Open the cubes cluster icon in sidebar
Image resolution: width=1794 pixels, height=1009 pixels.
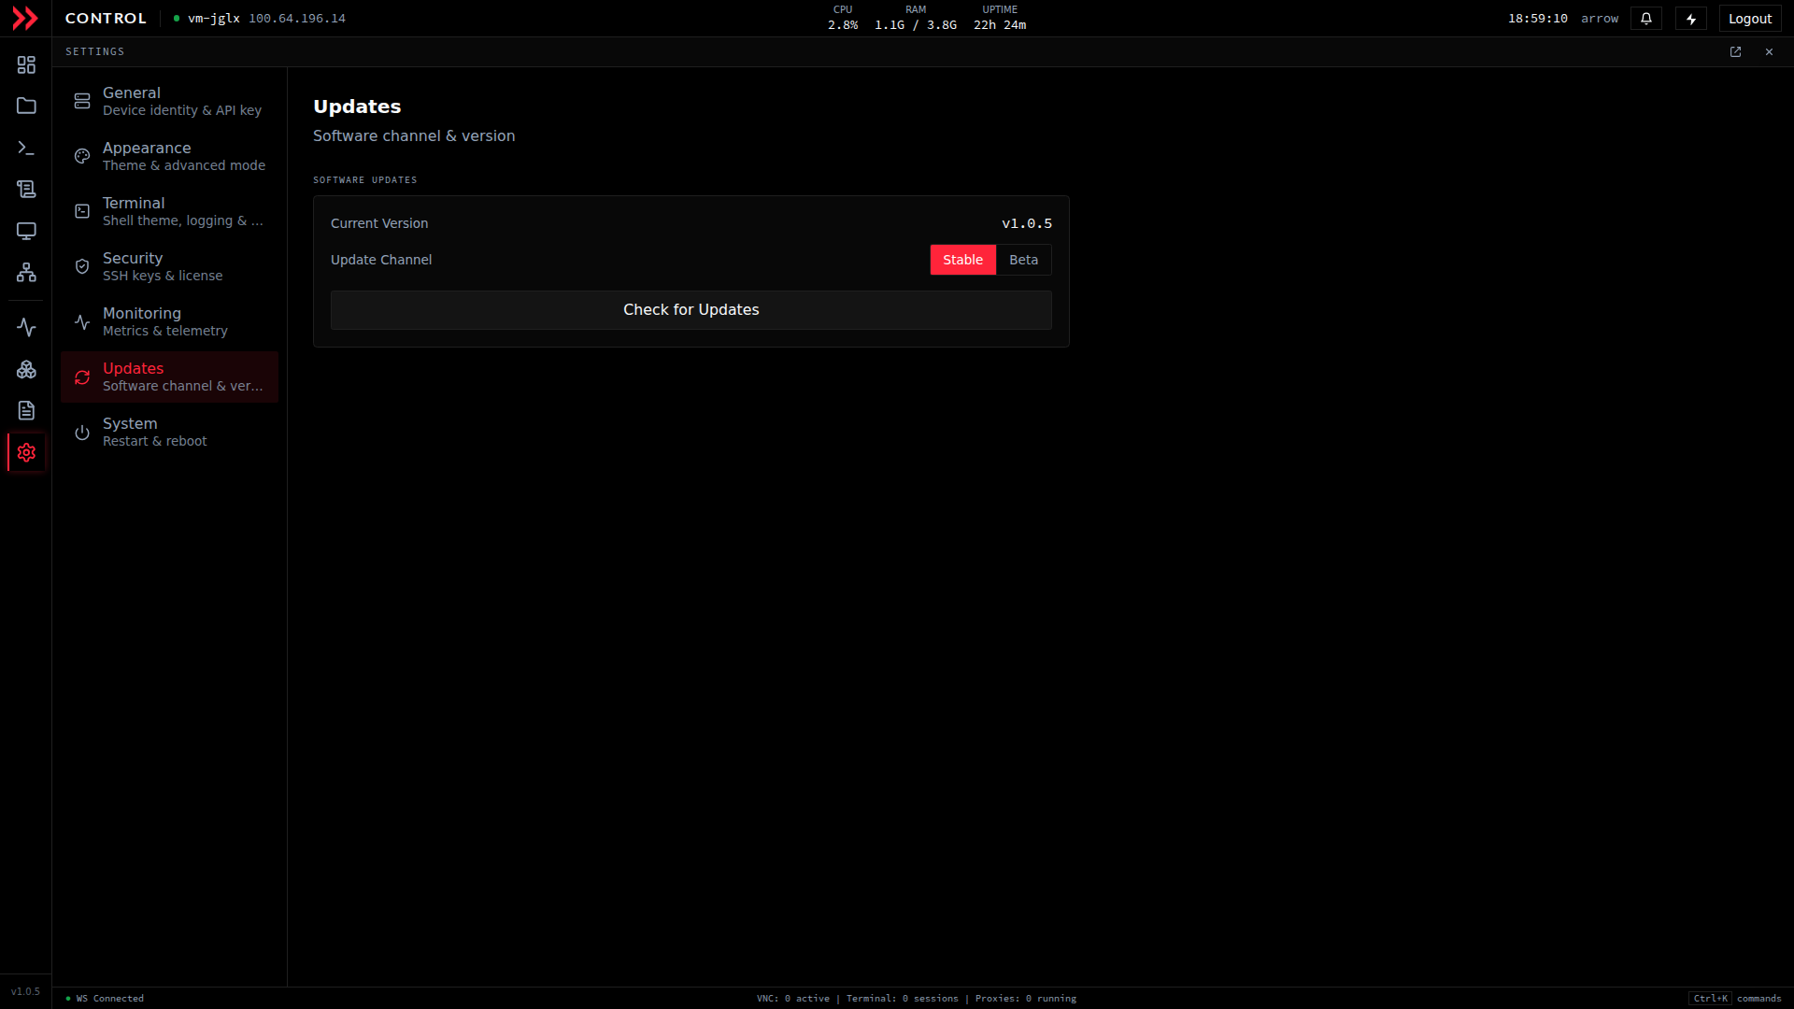pyautogui.click(x=26, y=369)
